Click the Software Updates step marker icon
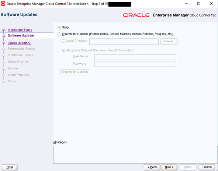This screenshot has height=171, width=218. 4,36
